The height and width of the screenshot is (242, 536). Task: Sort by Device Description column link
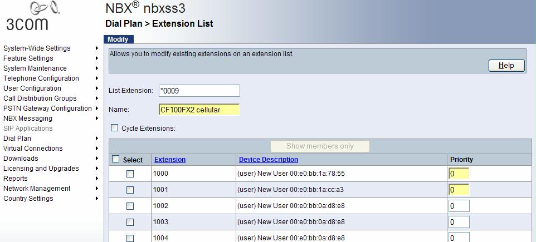(x=269, y=160)
